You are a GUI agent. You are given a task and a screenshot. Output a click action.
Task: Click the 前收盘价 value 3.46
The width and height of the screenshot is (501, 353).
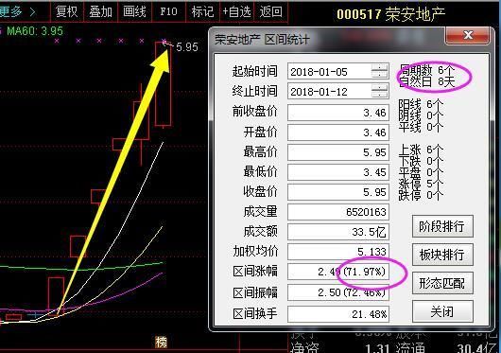click(338, 113)
